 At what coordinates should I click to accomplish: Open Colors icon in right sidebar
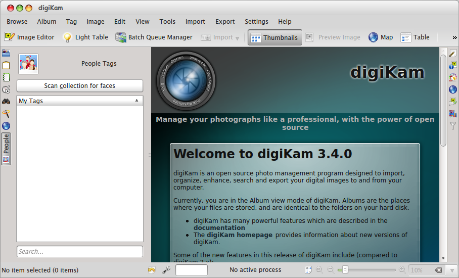click(x=453, y=77)
